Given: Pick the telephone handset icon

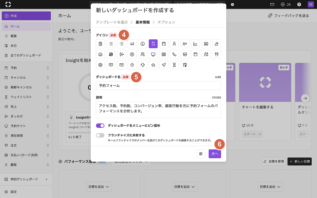Looking at the screenshot, I should (174, 54).
